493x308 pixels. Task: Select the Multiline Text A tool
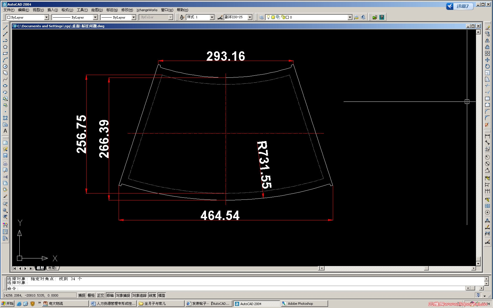point(5,131)
